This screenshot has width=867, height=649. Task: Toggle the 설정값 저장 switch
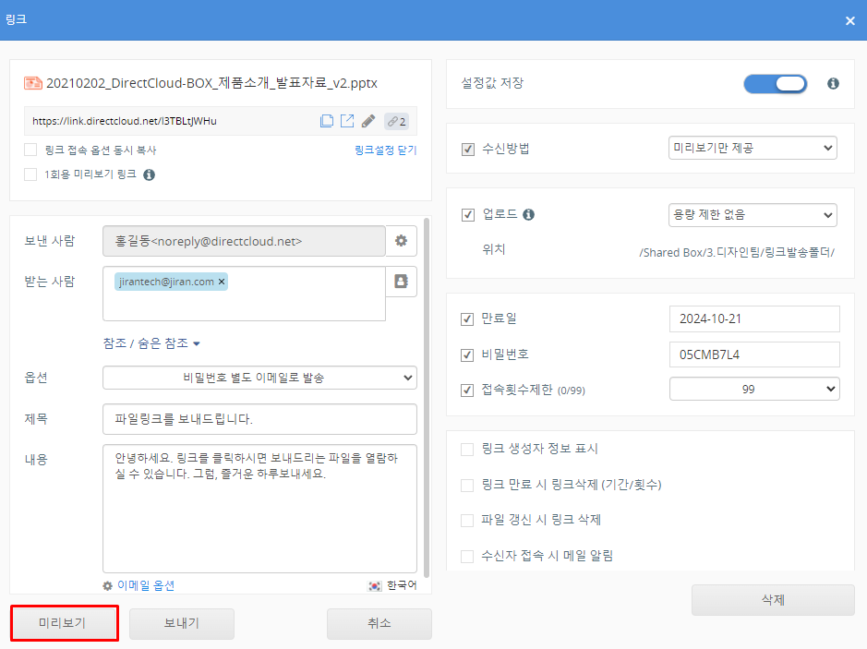(775, 84)
